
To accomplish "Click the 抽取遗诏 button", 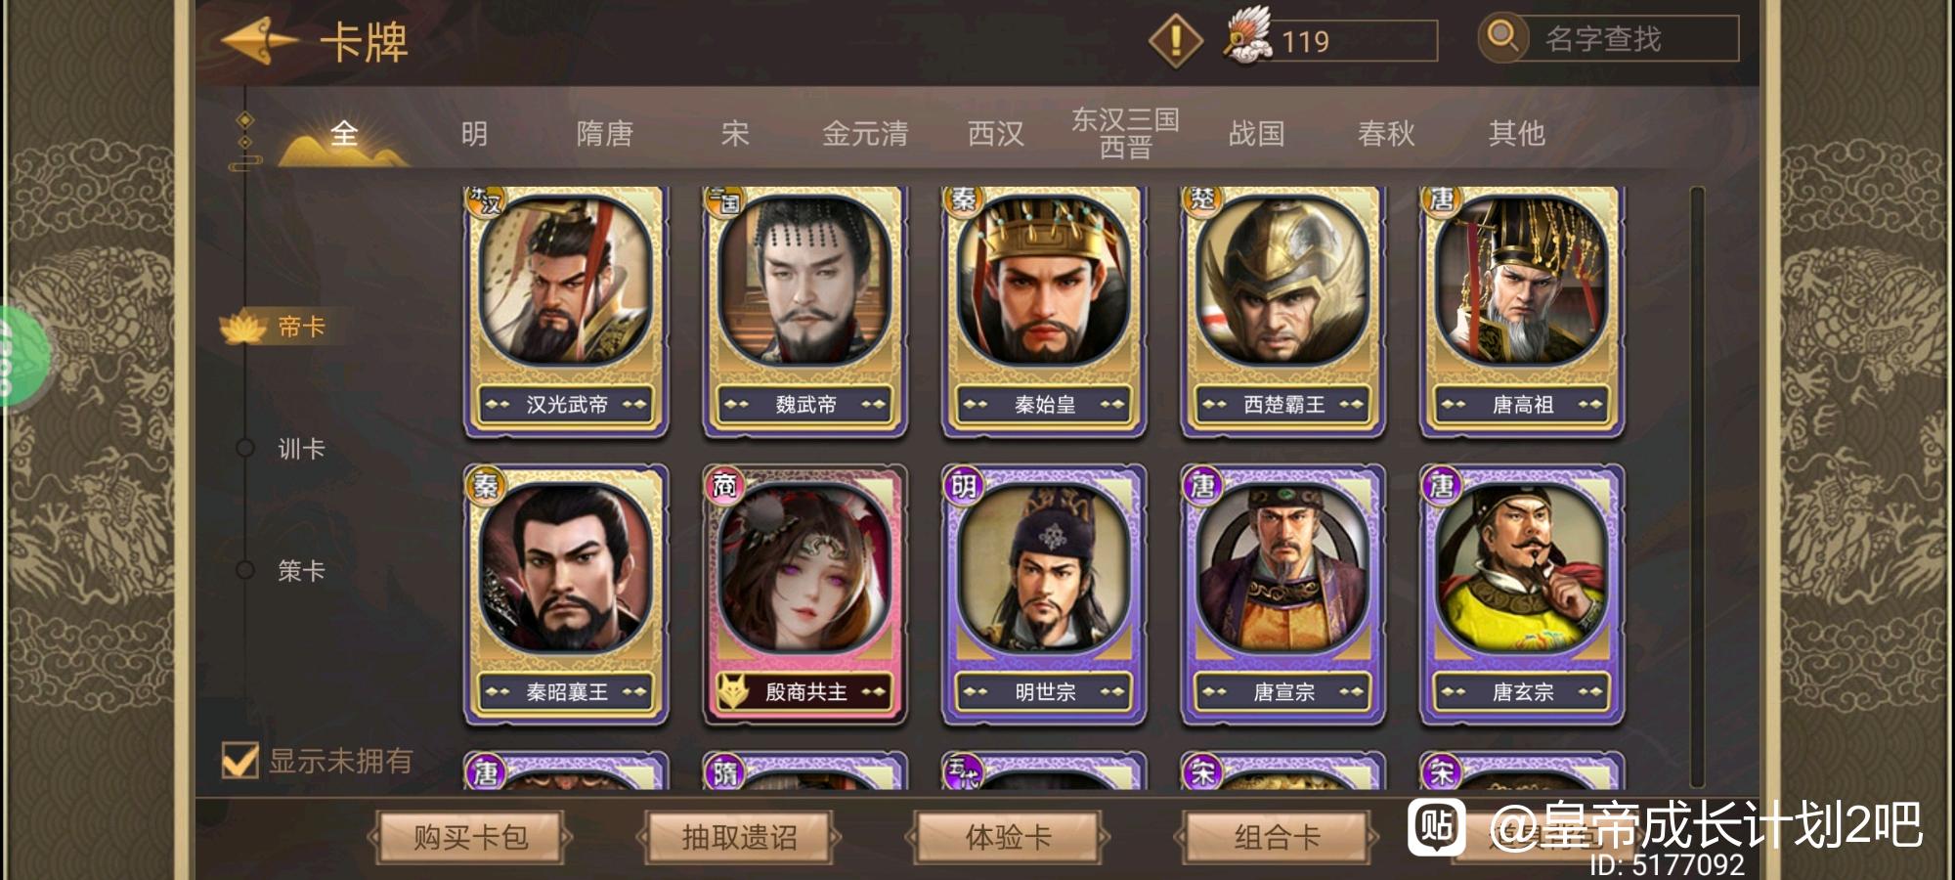I will 739,837.
